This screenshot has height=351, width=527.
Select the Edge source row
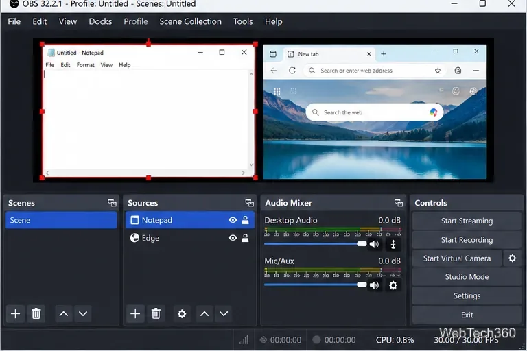click(x=190, y=238)
